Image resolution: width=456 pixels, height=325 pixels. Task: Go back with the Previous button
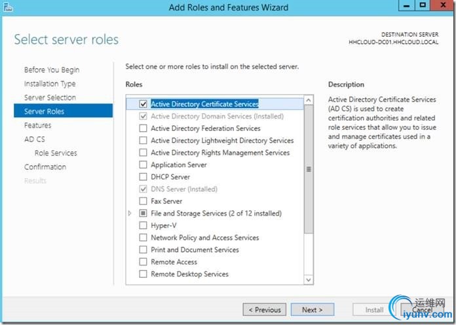tap(265, 310)
